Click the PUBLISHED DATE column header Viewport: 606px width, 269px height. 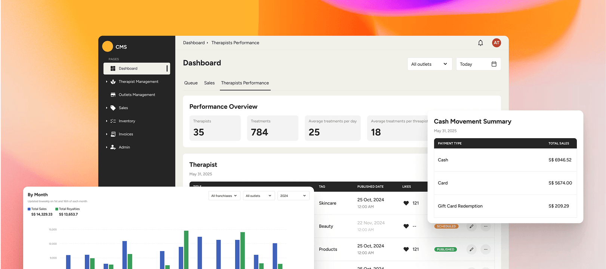point(370,187)
